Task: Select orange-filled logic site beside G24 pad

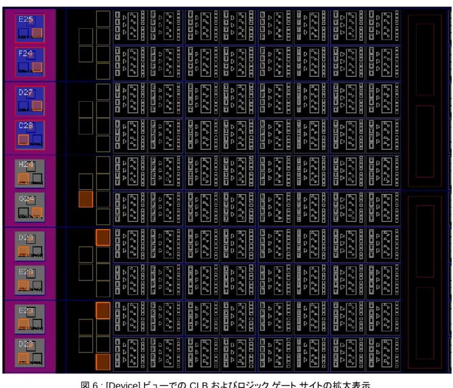Action: coord(86,199)
